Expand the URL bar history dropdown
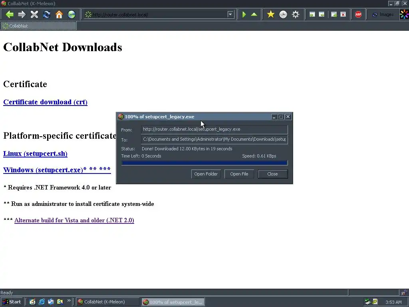Viewport: 409px width, 307px height. pyautogui.click(x=230, y=14)
